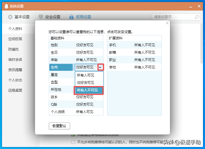Switch to the 权限设置 tab
Image resolution: width=205 pixels, height=149 pixels.
(x=80, y=17)
